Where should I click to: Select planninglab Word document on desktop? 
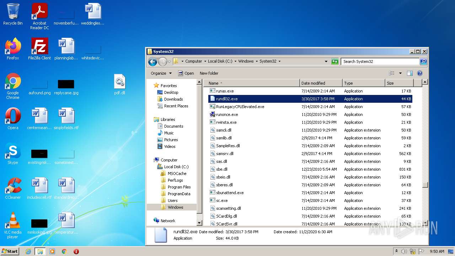[x=66, y=49]
